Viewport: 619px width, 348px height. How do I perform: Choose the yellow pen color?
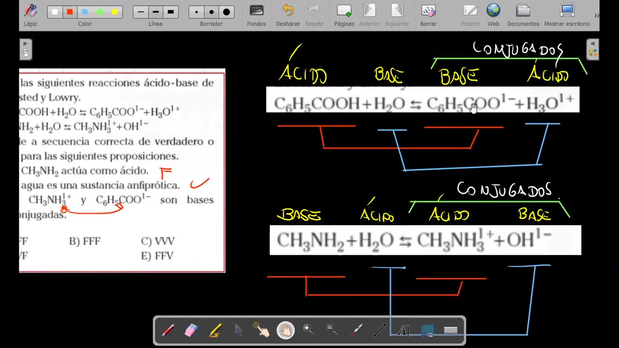[115, 12]
